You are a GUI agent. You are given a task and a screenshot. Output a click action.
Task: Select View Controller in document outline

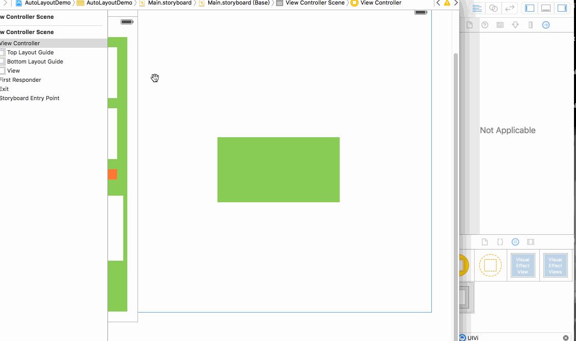click(x=53, y=43)
